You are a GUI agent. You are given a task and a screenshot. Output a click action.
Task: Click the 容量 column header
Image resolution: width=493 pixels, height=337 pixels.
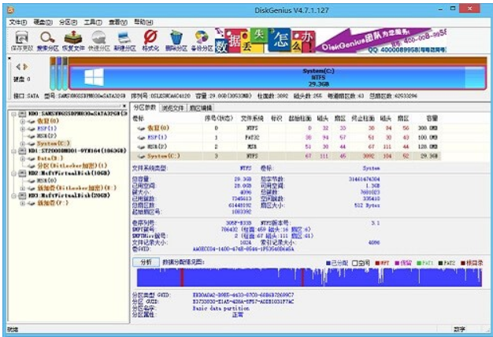(432, 119)
